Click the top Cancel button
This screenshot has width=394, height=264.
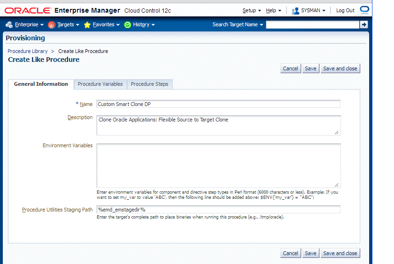[290, 68]
